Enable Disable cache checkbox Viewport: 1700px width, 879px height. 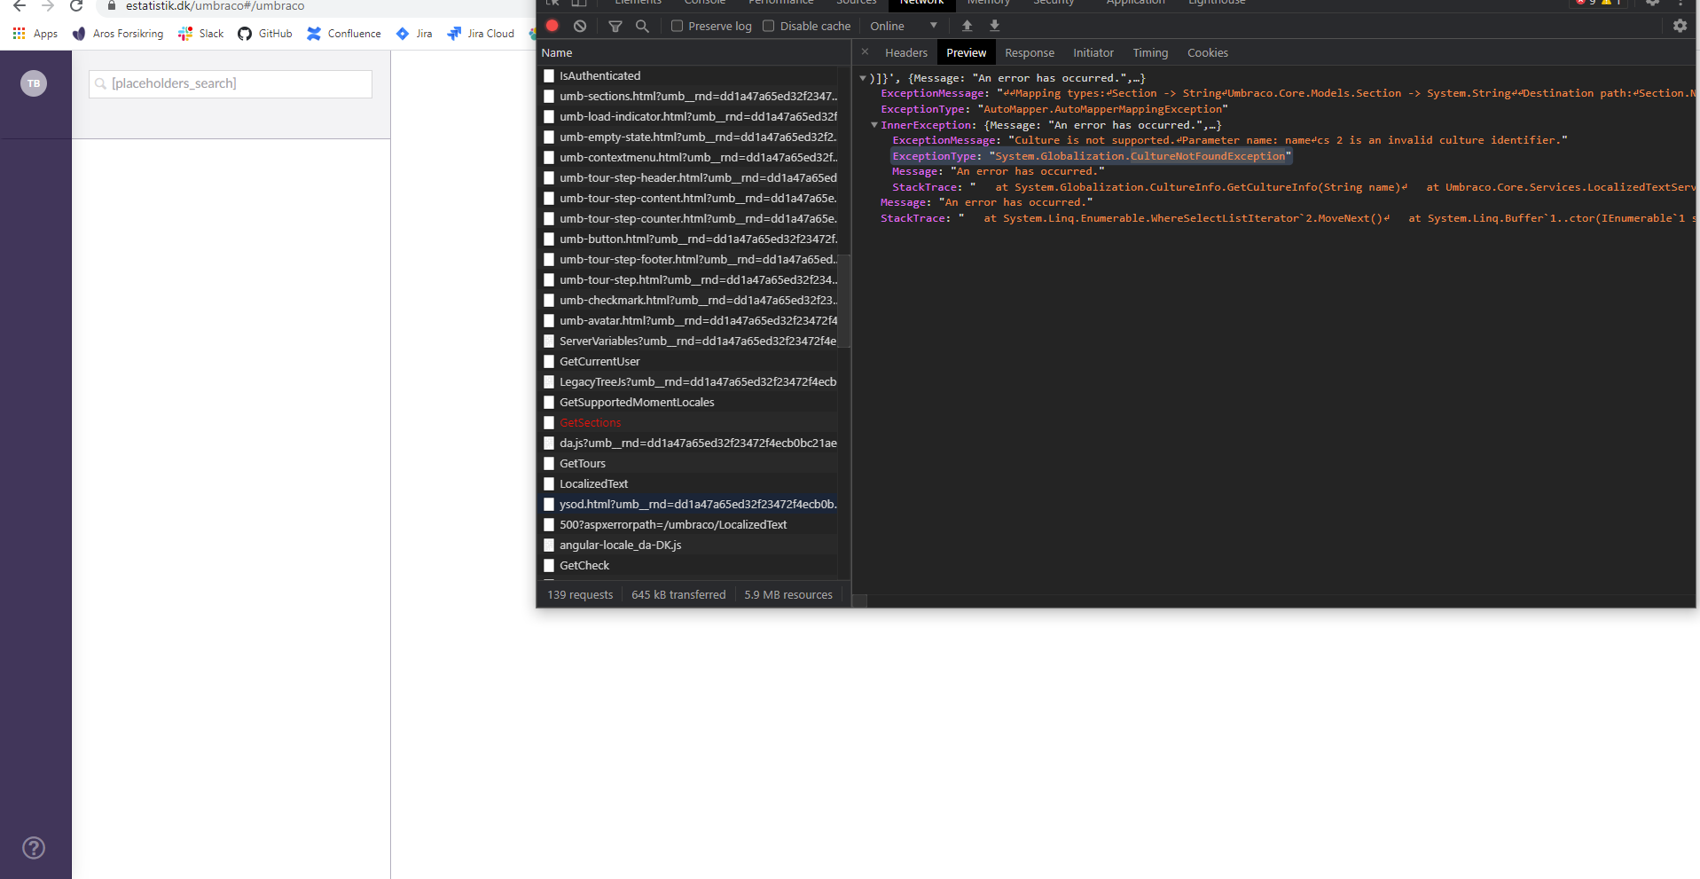(x=769, y=26)
